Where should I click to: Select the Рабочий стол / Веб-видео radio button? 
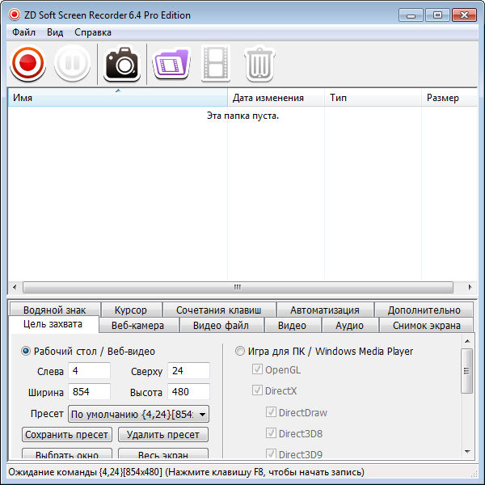click(x=26, y=351)
